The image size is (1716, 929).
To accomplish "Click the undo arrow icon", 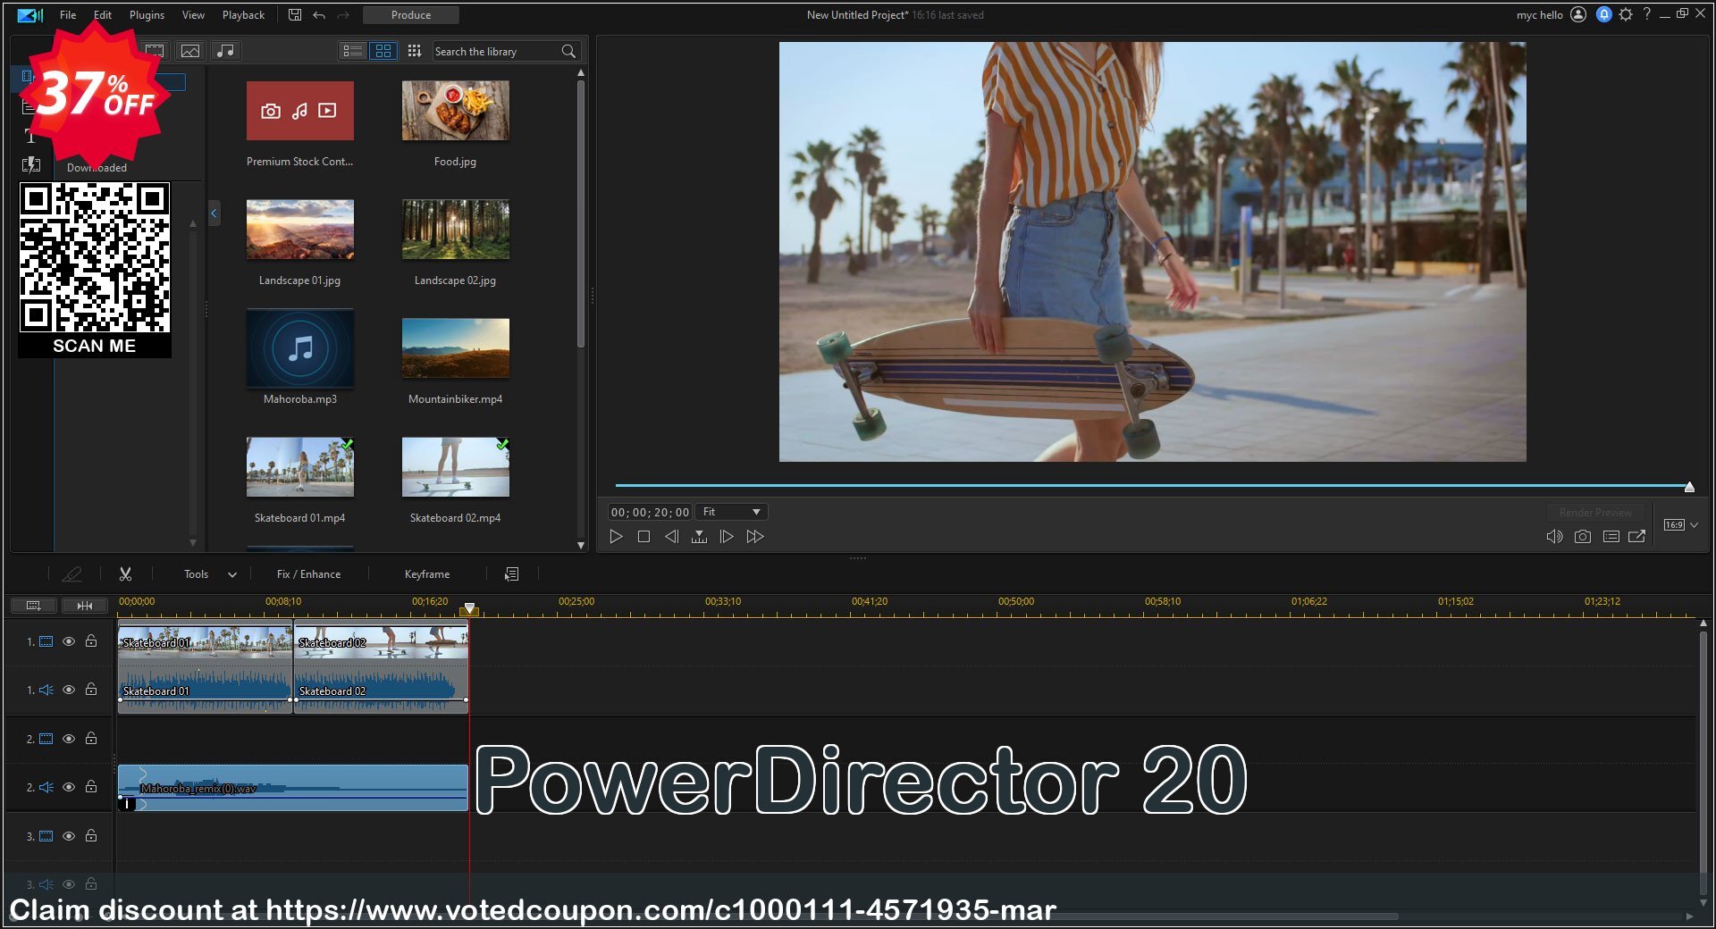I will pos(319,15).
